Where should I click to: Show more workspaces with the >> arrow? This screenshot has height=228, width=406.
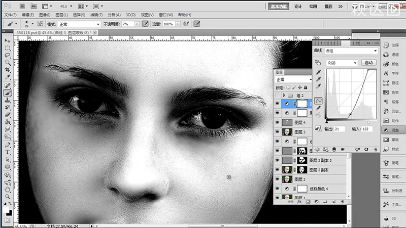(341, 7)
